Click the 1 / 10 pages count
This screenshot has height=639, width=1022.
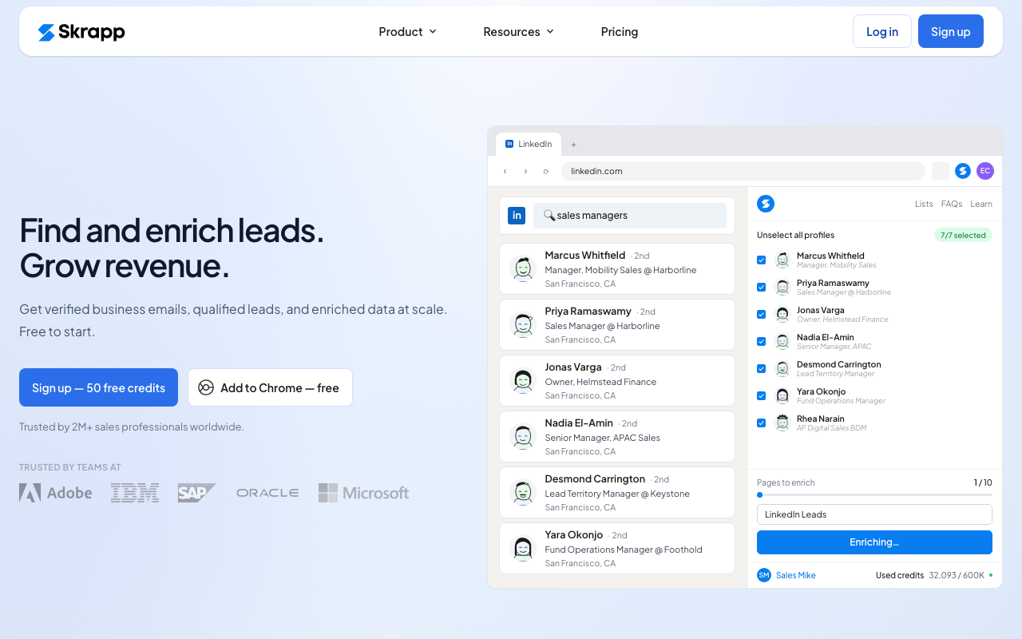tap(983, 482)
